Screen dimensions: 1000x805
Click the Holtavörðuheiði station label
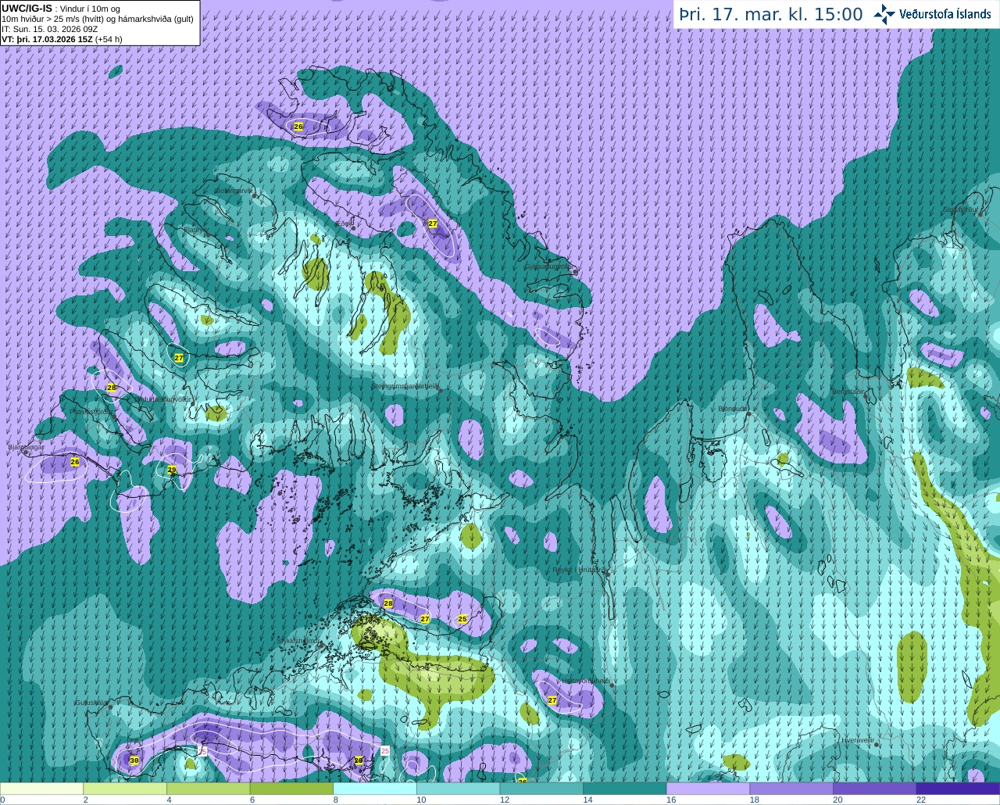click(x=586, y=681)
